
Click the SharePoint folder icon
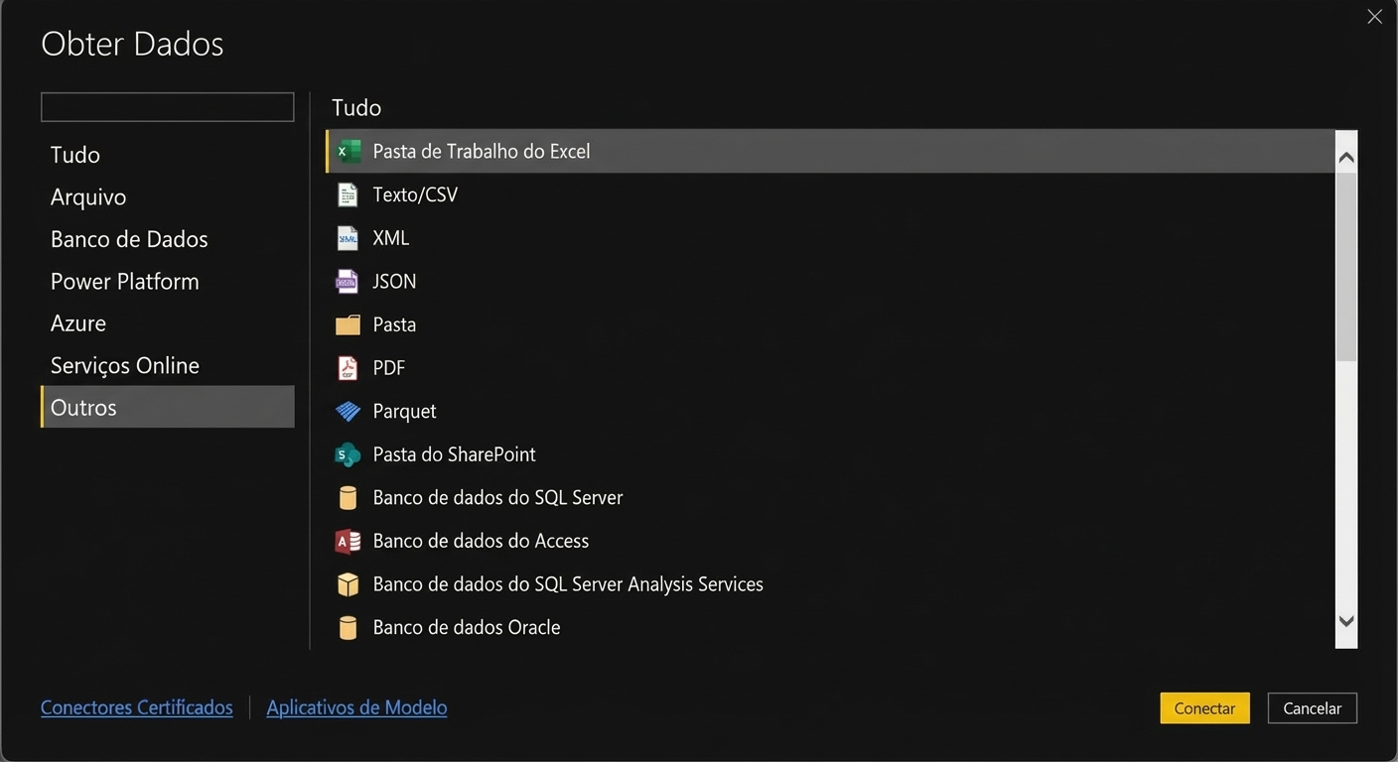[348, 454]
